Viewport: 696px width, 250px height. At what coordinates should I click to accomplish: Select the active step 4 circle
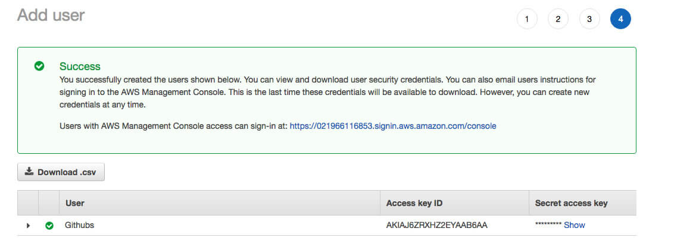click(x=620, y=19)
